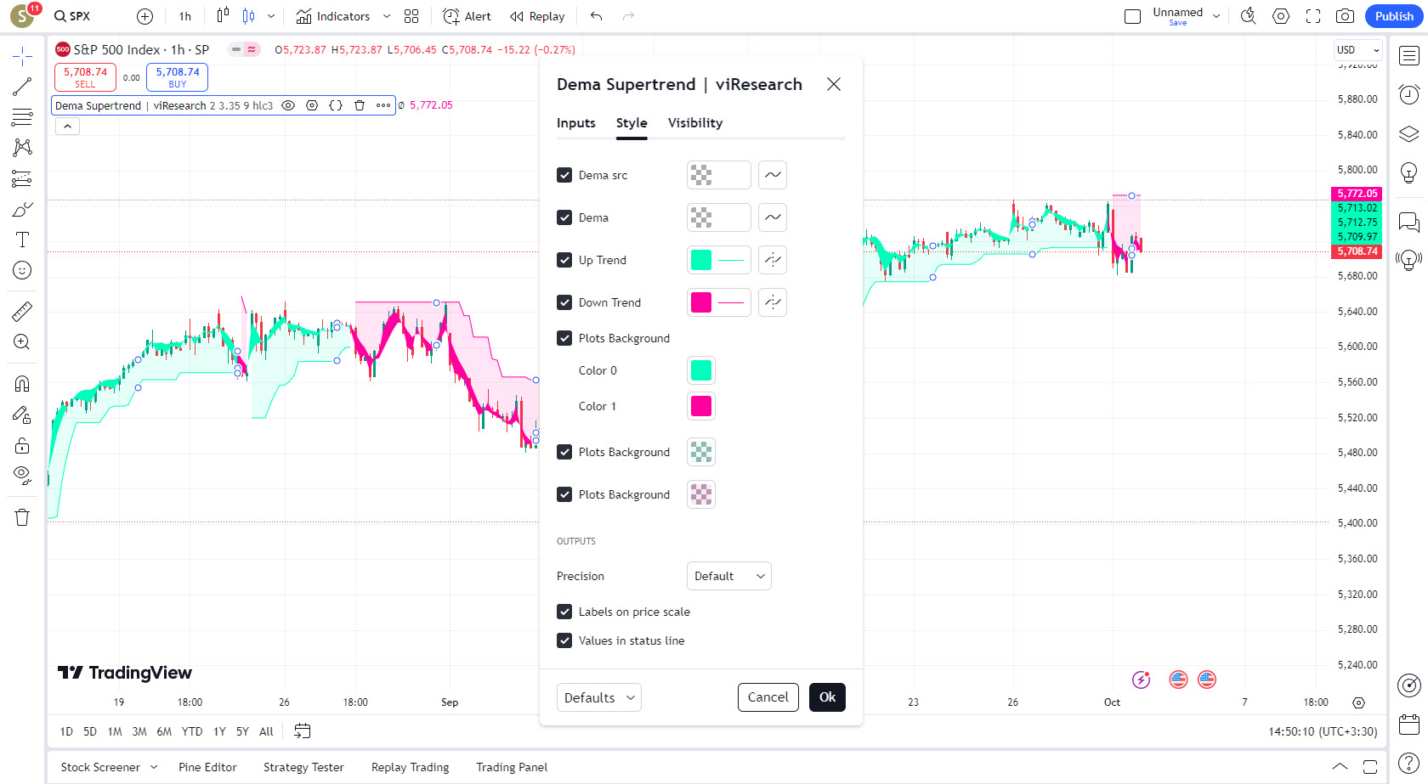This screenshot has width=1428, height=784.
Task: Uncheck the Dema plot checkbox
Action: click(x=564, y=217)
